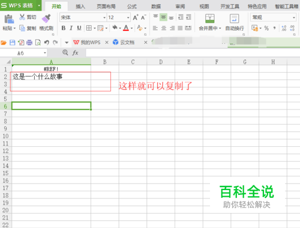Click the cell borders icon
The height and width of the screenshot is (228, 300).
point(89,28)
